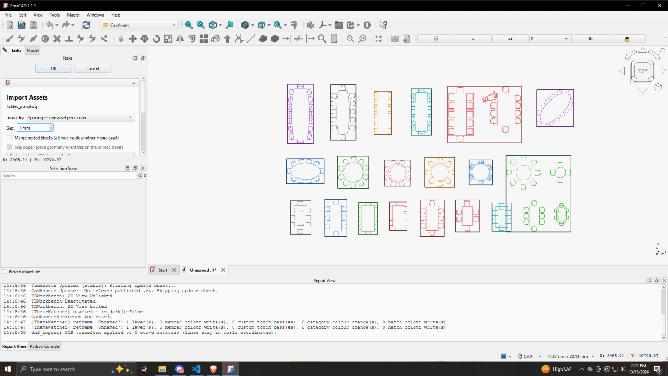
Task: Click the Delete X icon in toolbar
Action: pyautogui.click(x=57, y=39)
